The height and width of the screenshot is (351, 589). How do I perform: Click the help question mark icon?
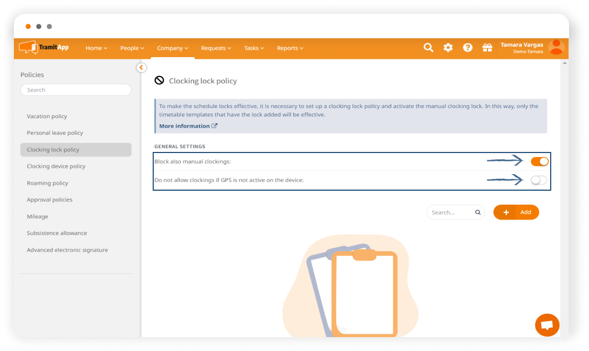467,48
